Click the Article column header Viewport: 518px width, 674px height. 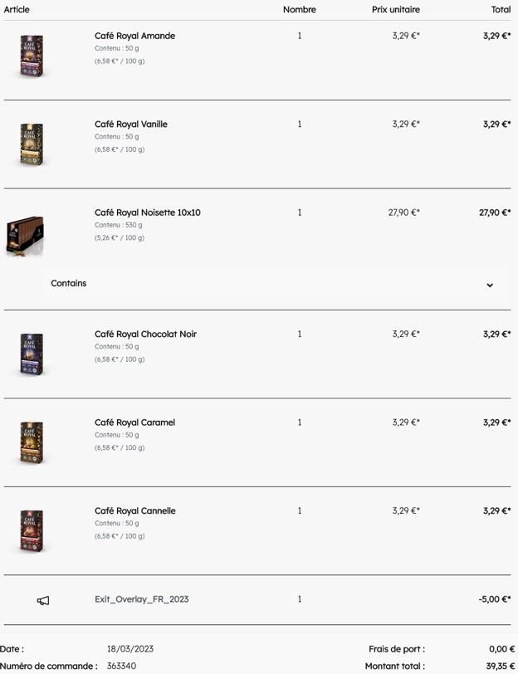[17, 9]
